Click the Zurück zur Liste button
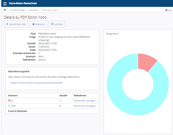This screenshot has width=173, height=135. [x=16, y=24]
